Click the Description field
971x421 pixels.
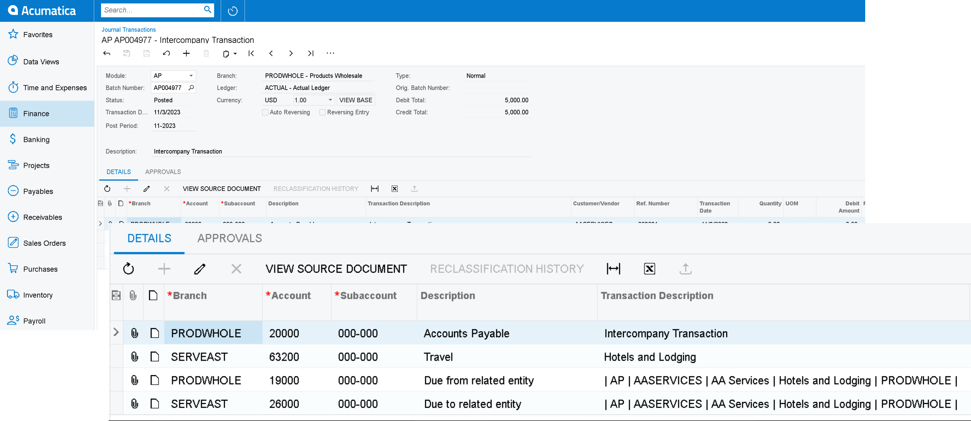(341, 151)
